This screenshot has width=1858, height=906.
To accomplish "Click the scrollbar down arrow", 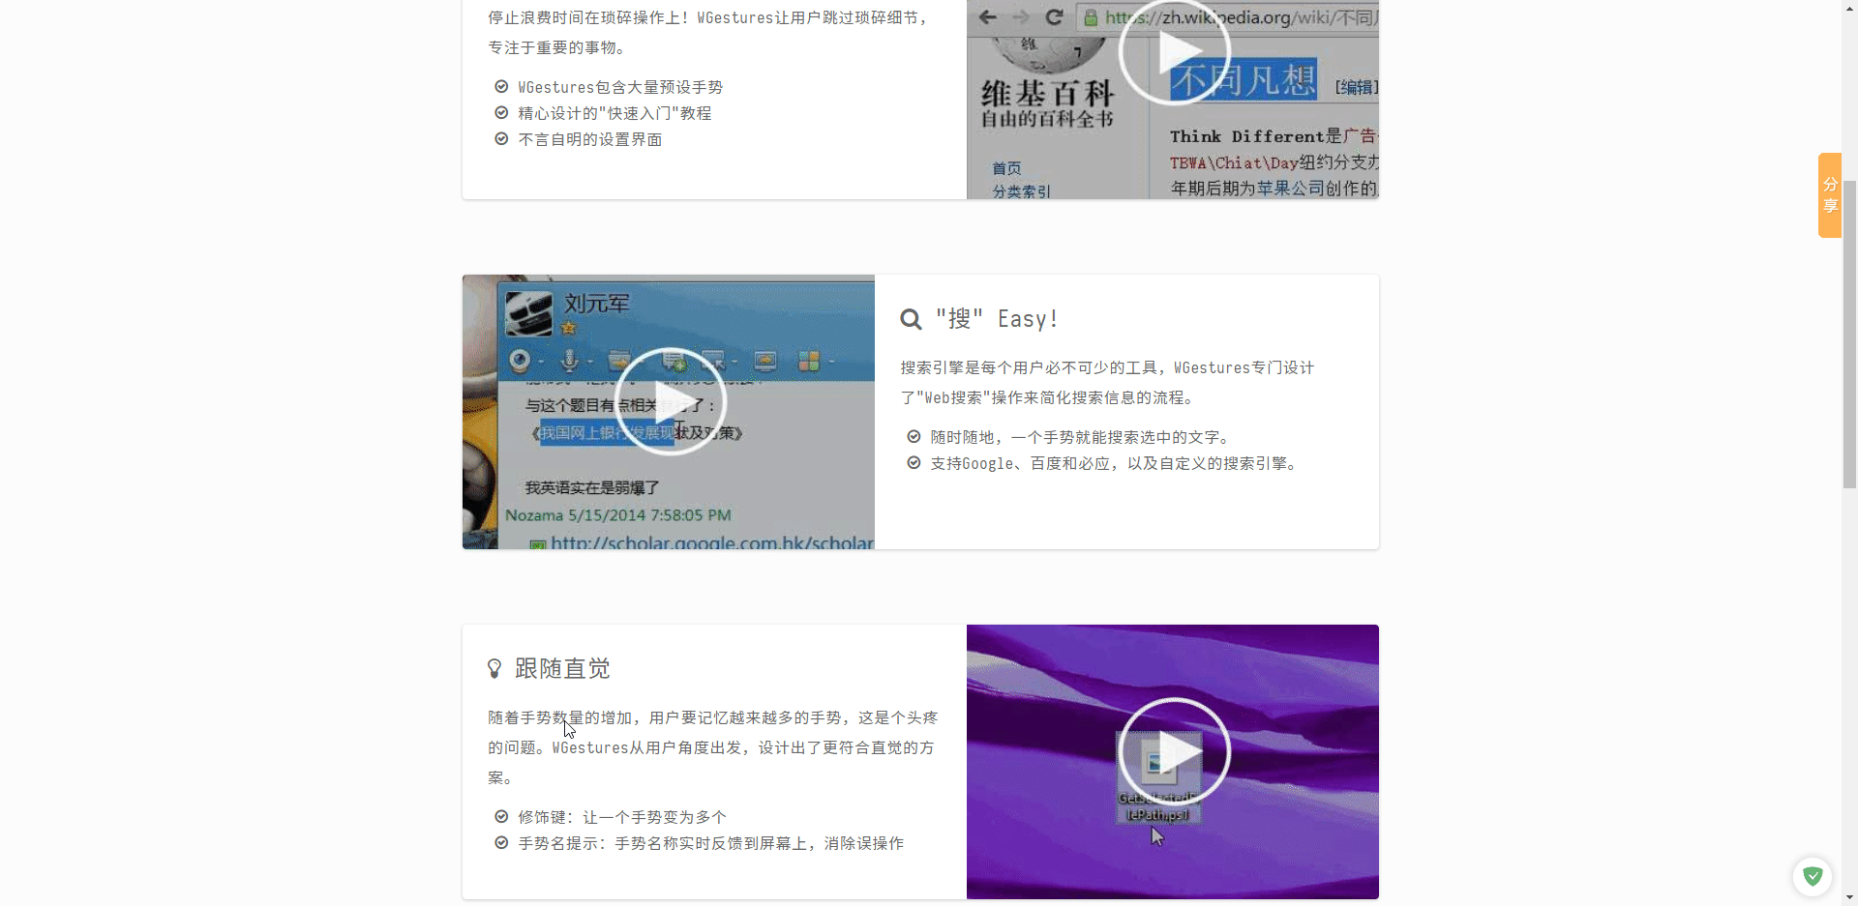I will coord(1849,897).
